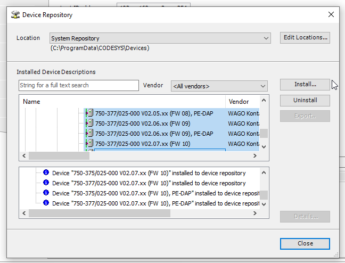
Task: Click the repository path C:\ProgramData\CODESYS\Devices text
Action: (x=100, y=48)
